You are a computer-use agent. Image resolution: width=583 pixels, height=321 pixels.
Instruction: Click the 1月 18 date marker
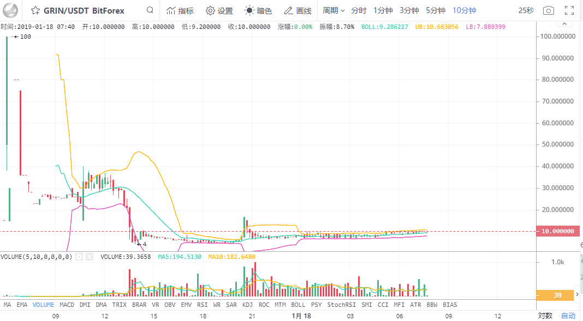click(x=301, y=316)
